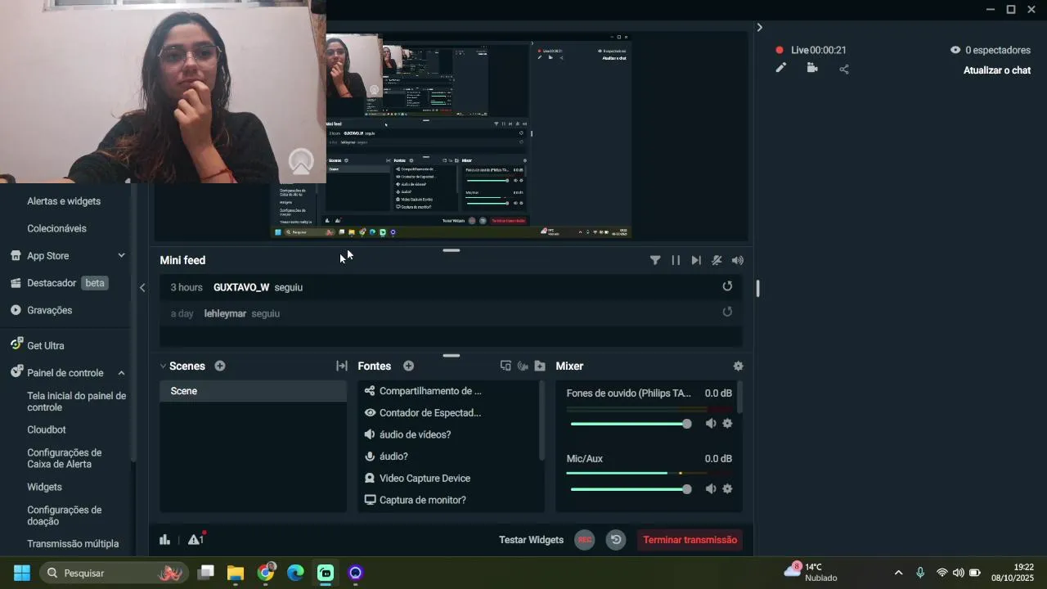
Task: Mute the Mic/Aux mixer channel
Action: point(711,488)
